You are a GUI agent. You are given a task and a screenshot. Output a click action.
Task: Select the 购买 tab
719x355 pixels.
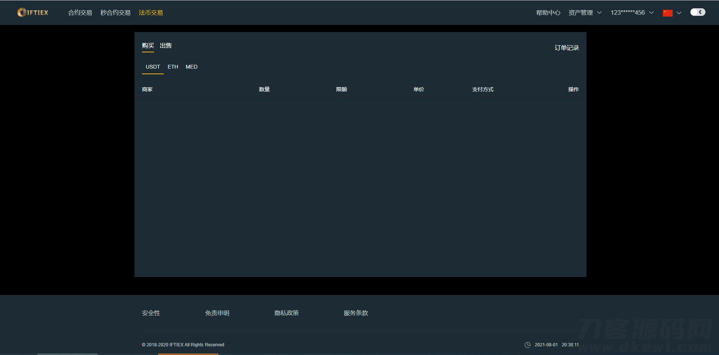point(148,46)
